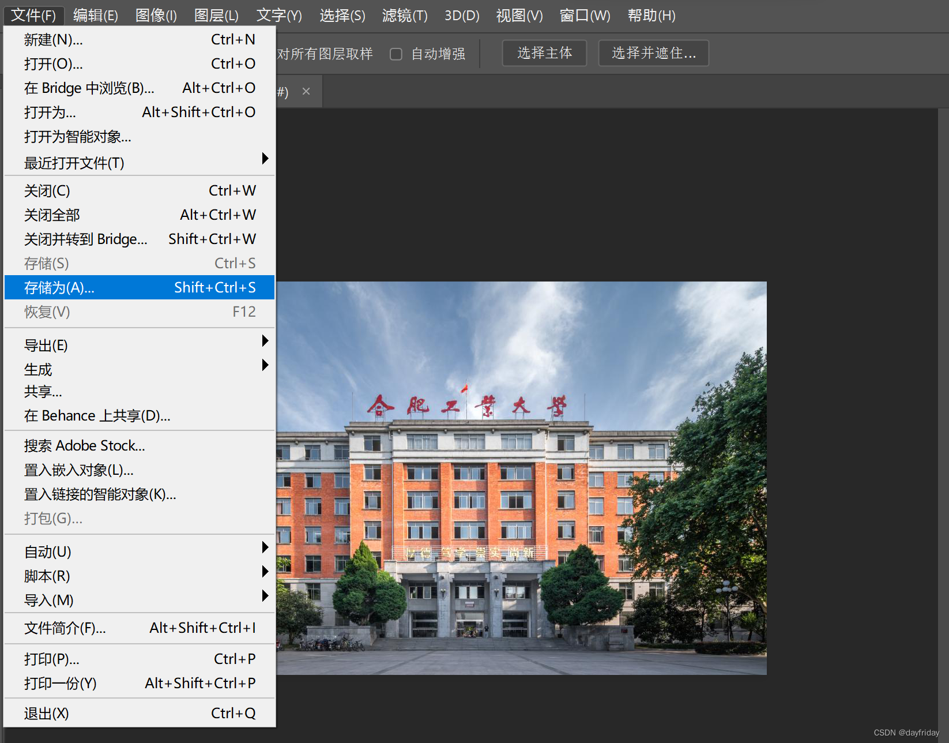This screenshot has height=743, width=949.
Task: Open the 图层(L) menu
Action: click(216, 15)
